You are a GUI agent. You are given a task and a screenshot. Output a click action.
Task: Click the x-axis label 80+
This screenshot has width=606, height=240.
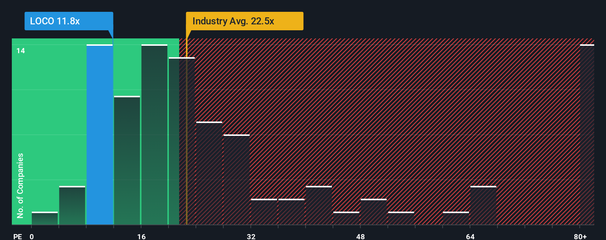pos(581,236)
